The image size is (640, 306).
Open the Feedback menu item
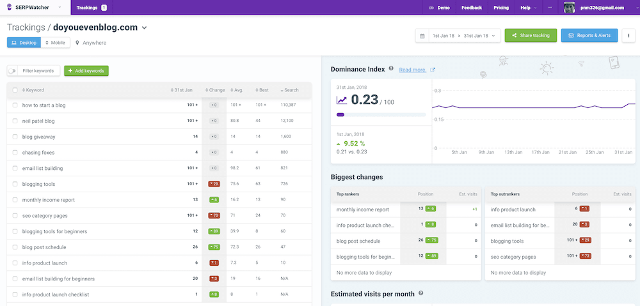click(472, 7)
